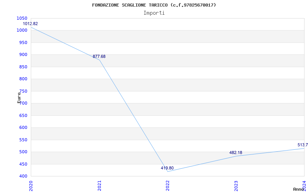The width and height of the screenshot is (308, 193).
Task: Click the 2023 x-axis label
Action: click(236, 186)
